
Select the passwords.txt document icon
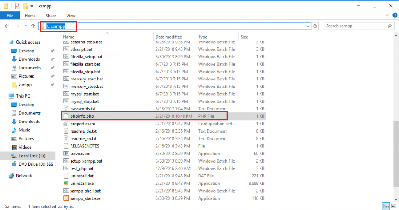click(66, 108)
